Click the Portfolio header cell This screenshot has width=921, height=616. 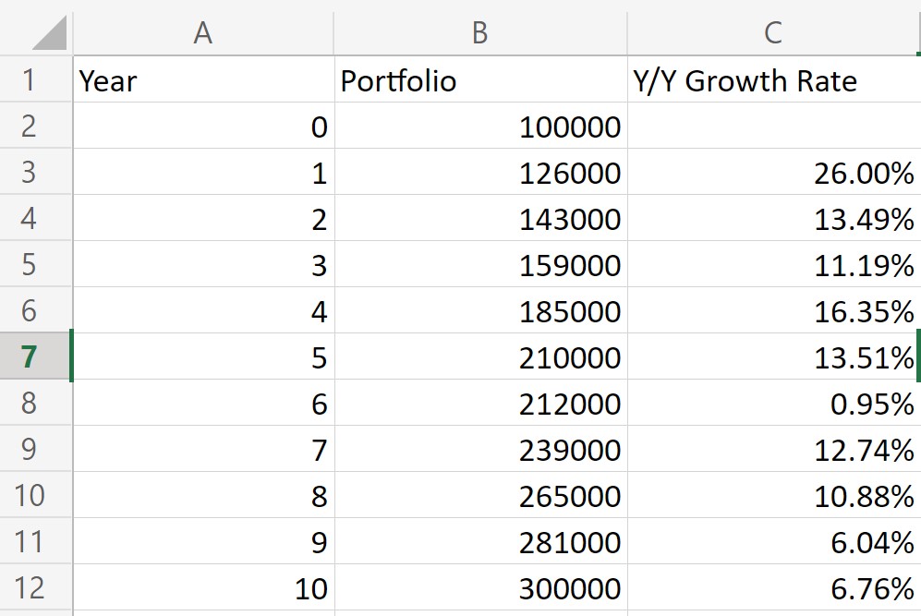point(480,79)
